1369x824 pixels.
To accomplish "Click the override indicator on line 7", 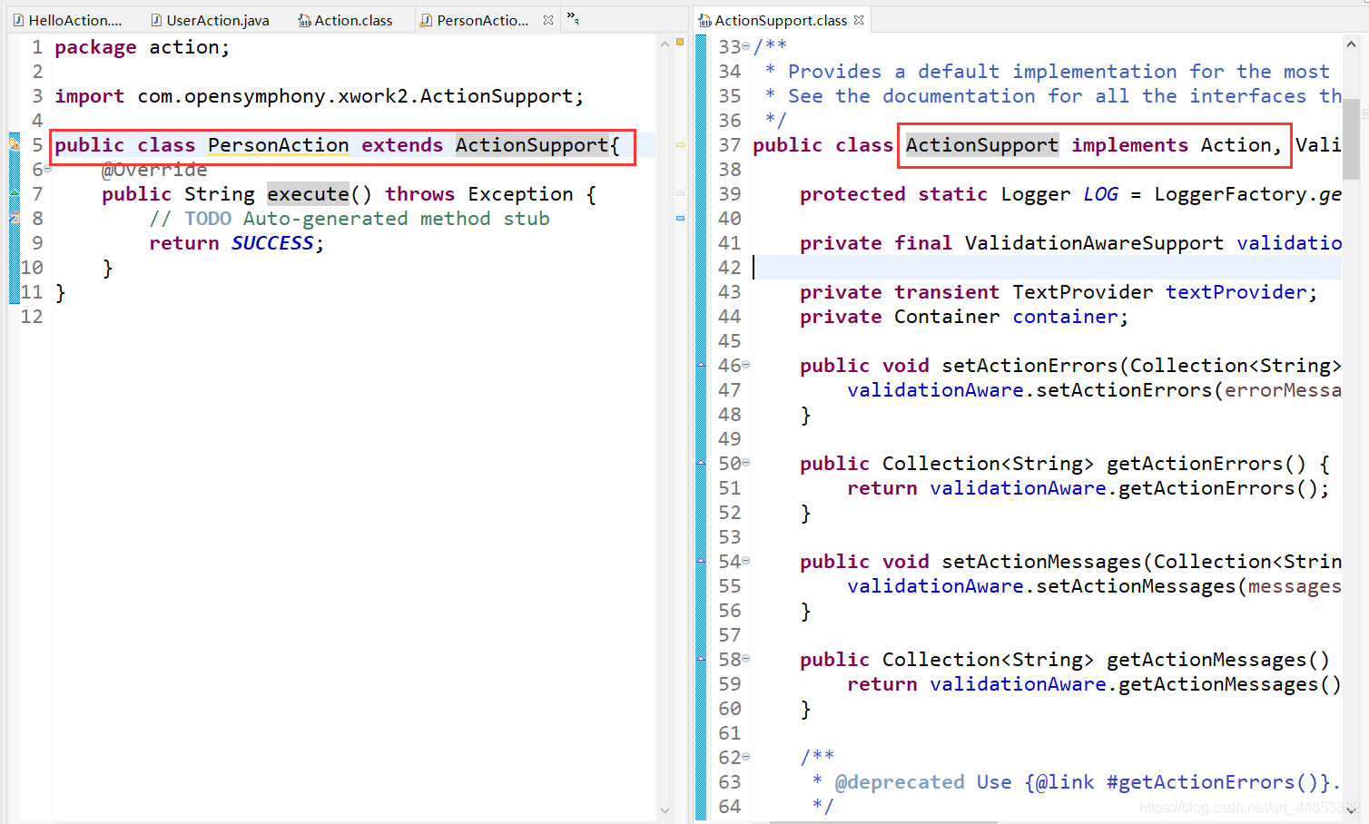I will [14, 193].
